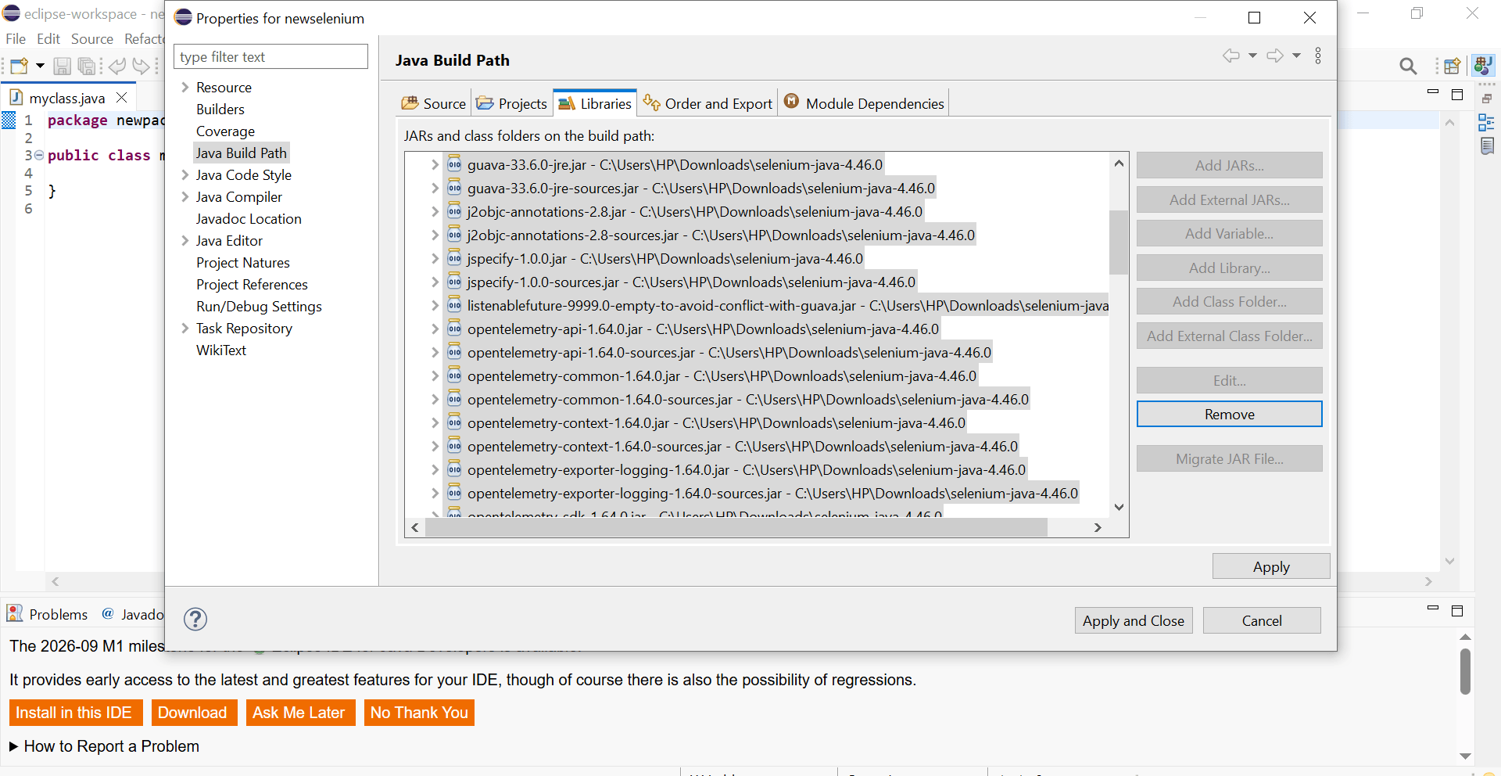Expand the Java Code Style node
Viewport: 1501px width, 776px height.
[x=185, y=174]
